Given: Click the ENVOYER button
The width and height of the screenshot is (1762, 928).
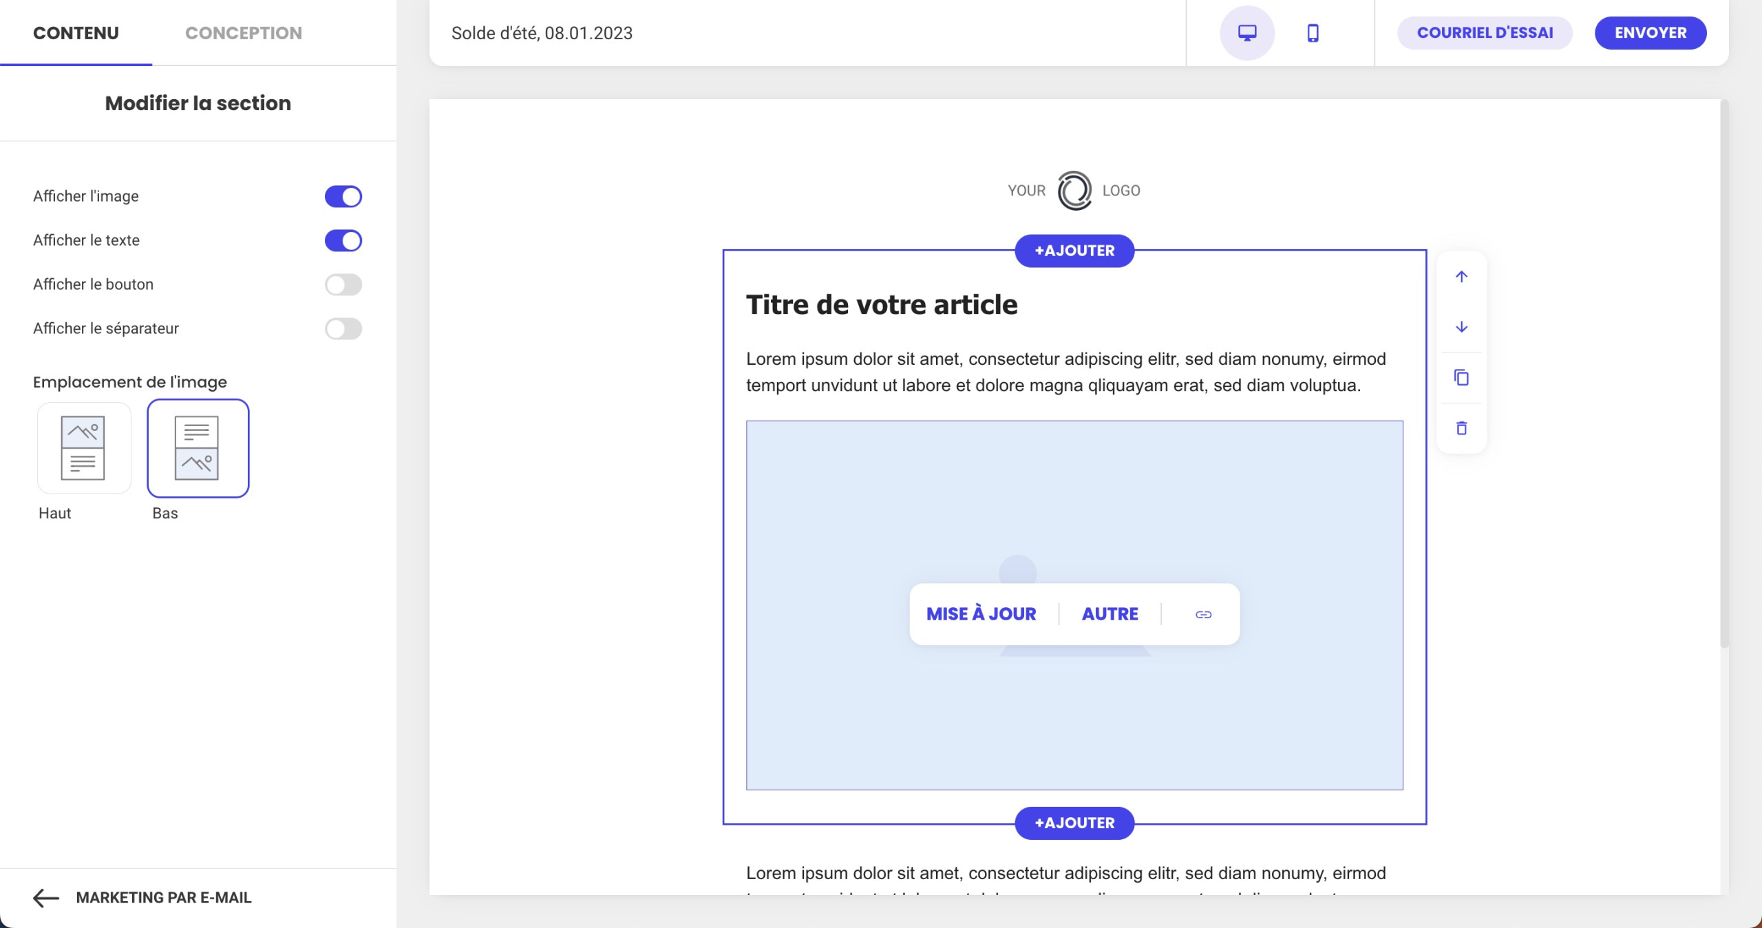Looking at the screenshot, I should (x=1650, y=33).
